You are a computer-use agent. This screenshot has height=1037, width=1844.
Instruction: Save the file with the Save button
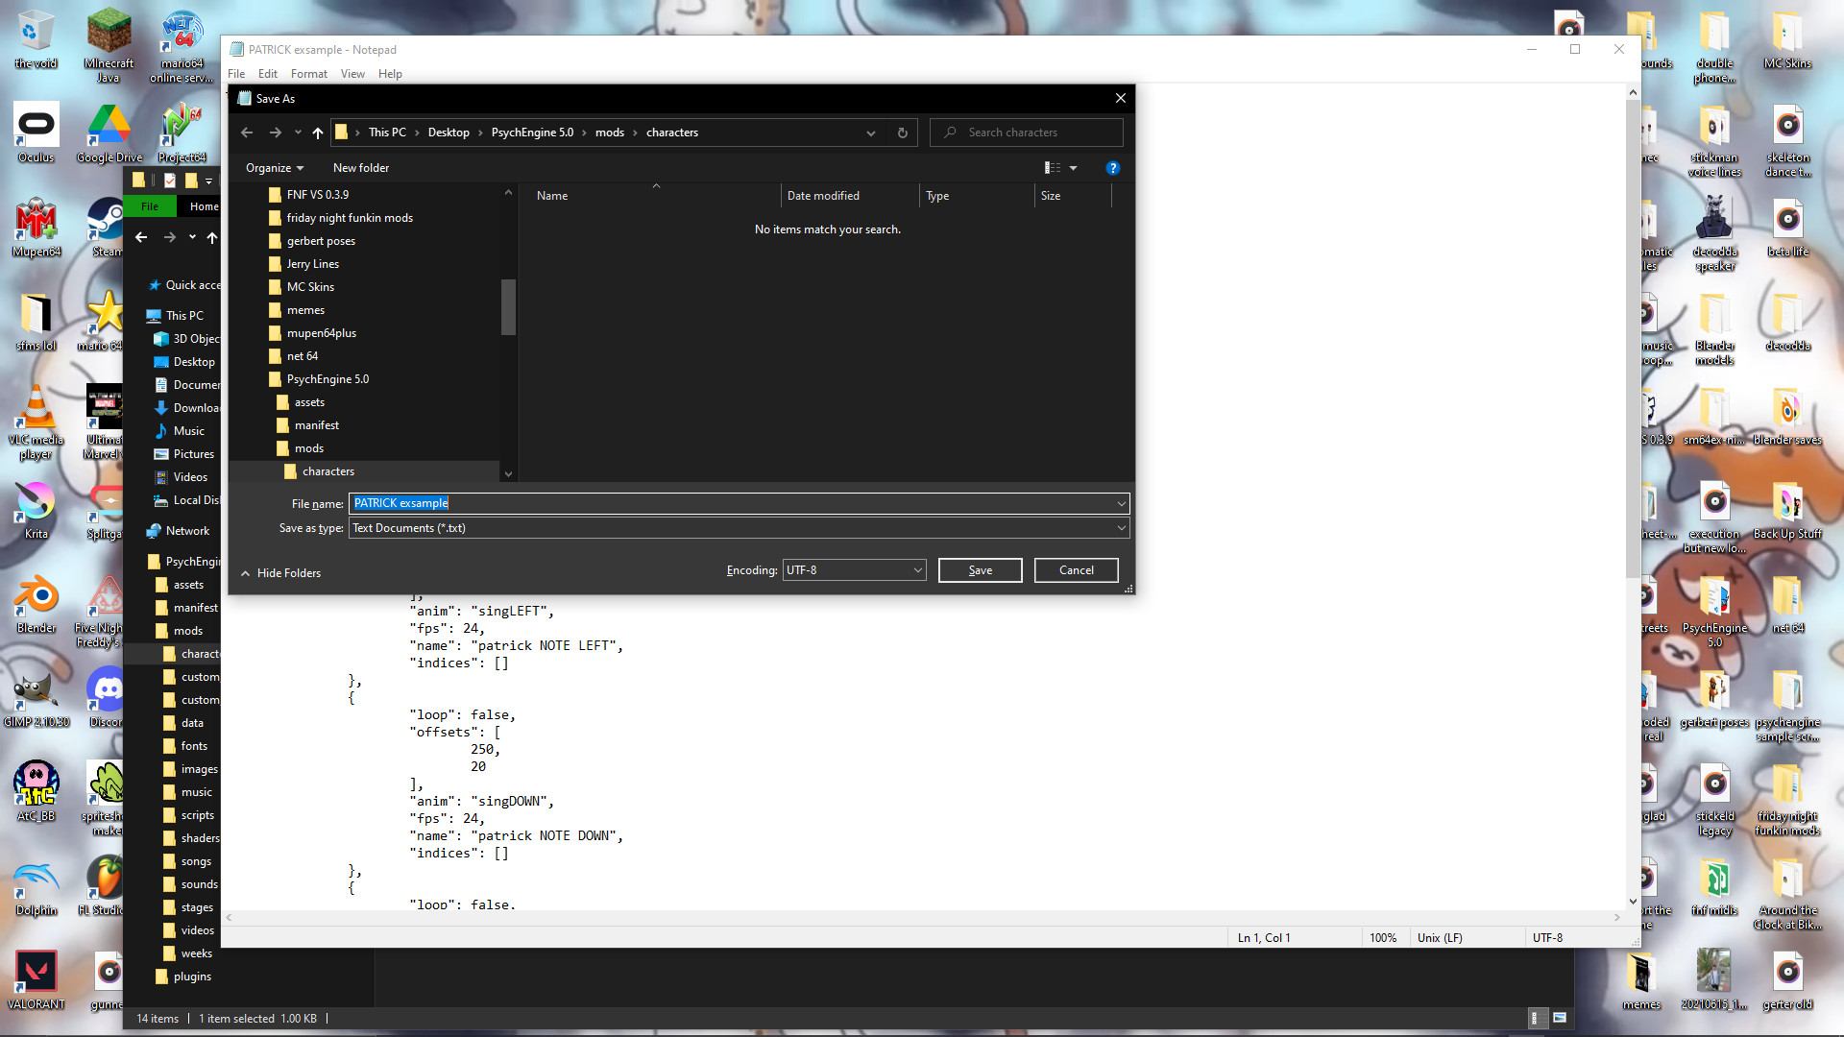pyautogui.click(x=980, y=569)
